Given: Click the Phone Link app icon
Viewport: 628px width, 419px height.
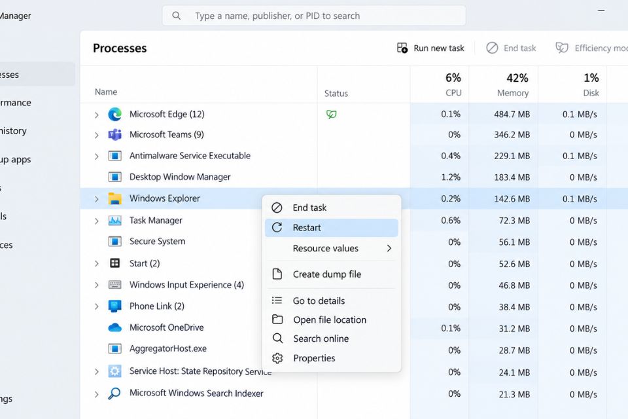Looking at the screenshot, I should pyautogui.click(x=115, y=306).
